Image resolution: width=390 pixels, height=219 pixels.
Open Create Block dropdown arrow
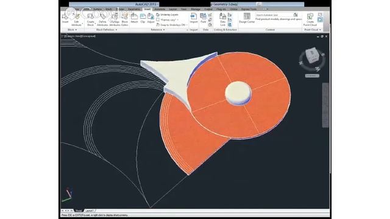(96, 24)
